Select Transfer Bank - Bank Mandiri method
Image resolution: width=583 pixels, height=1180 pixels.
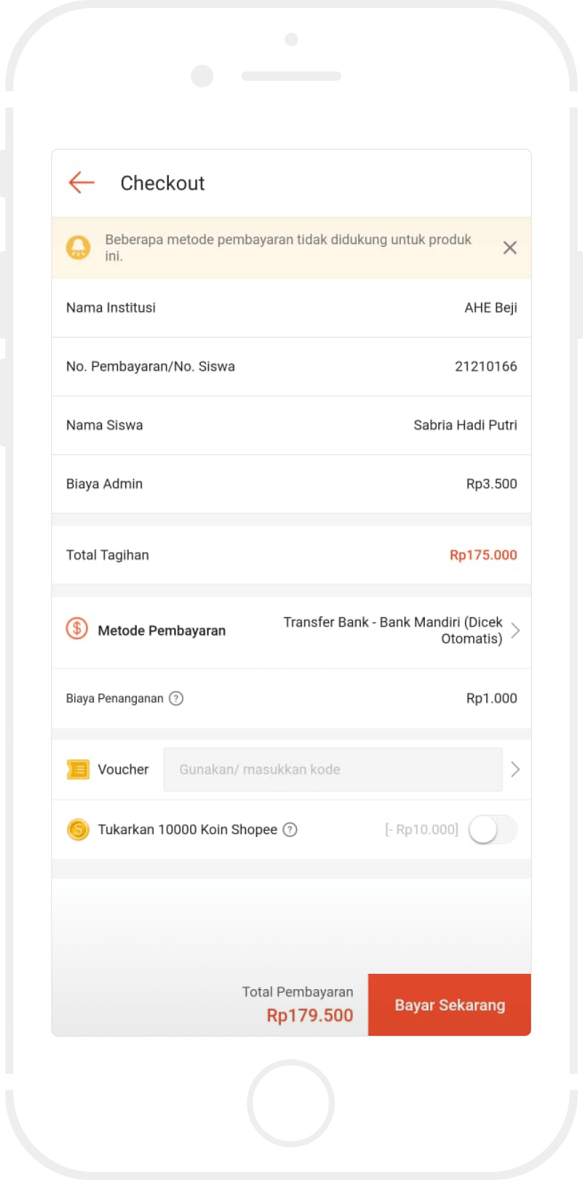click(x=393, y=630)
